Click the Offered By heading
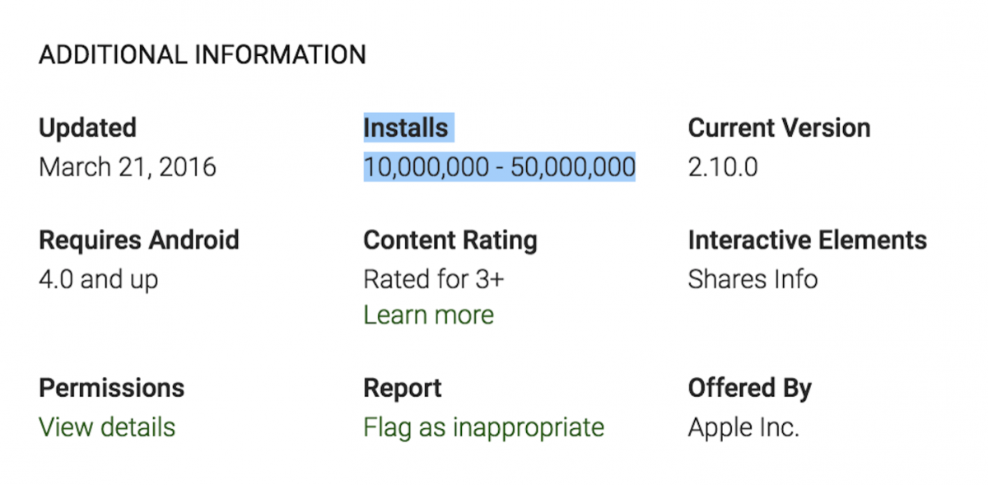 (x=750, y=387)
